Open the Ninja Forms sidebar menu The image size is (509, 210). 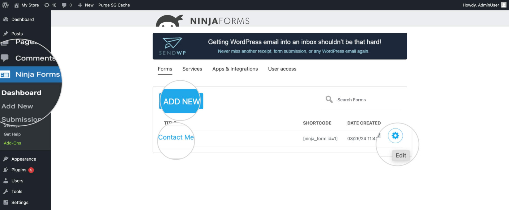tap(31, 74)
